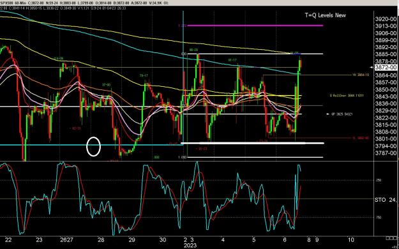The width and height of the screenshot is (399, 249).
Task: Click the 29 date axis label
Action: pos(132,239)
